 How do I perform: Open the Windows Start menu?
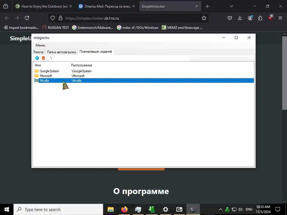tap(7, 209)
